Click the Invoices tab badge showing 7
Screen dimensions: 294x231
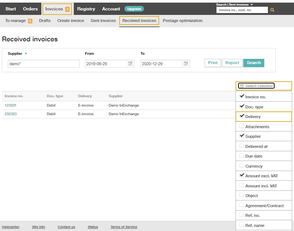tap(67, 9)
